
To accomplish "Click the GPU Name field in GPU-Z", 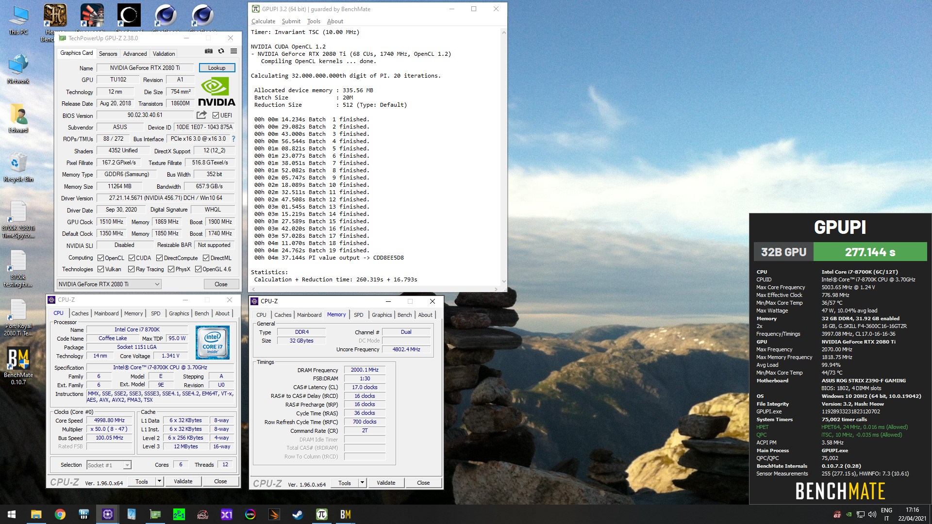I will 145,68.
